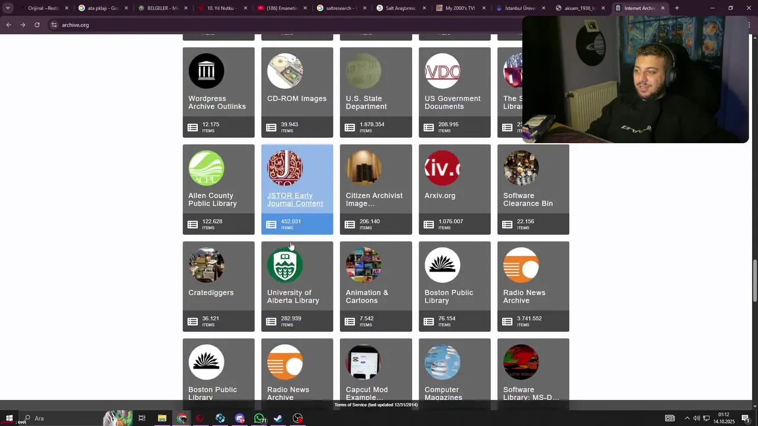The image size is (758, 426).
Task: Close the Internet Archive tab
Action: 663,8
